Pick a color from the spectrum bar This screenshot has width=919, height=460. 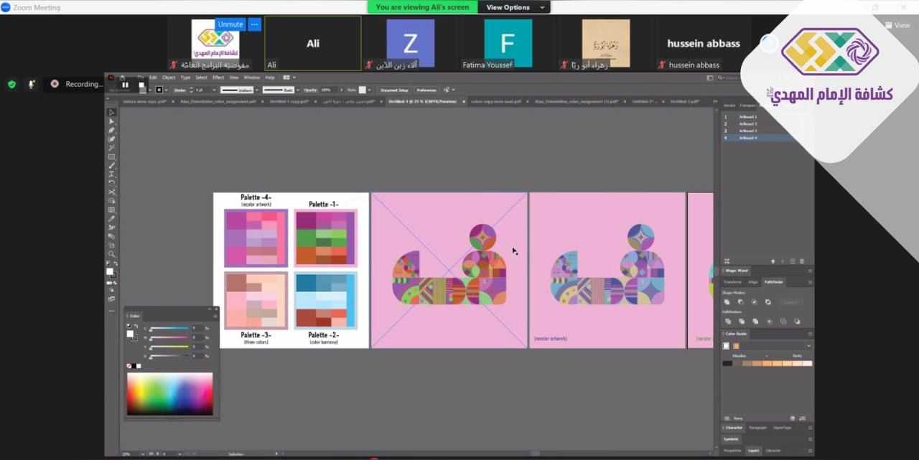click(169, 393)
